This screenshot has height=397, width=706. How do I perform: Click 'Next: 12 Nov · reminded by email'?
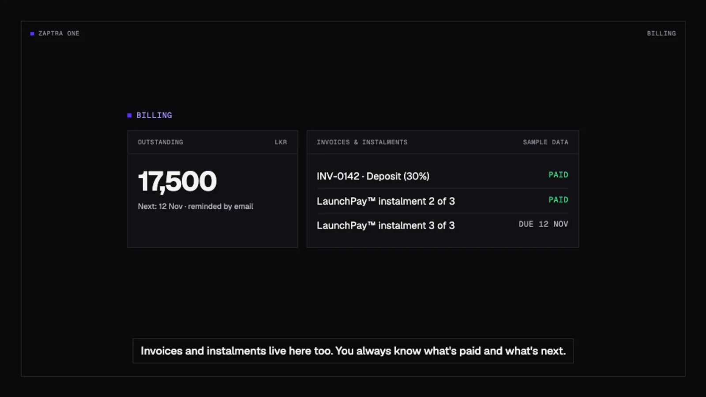pyautogui.click(x=195, y=206)
